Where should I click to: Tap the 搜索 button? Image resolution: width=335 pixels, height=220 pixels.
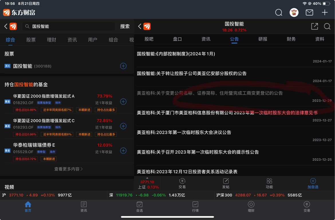point(125,26)
